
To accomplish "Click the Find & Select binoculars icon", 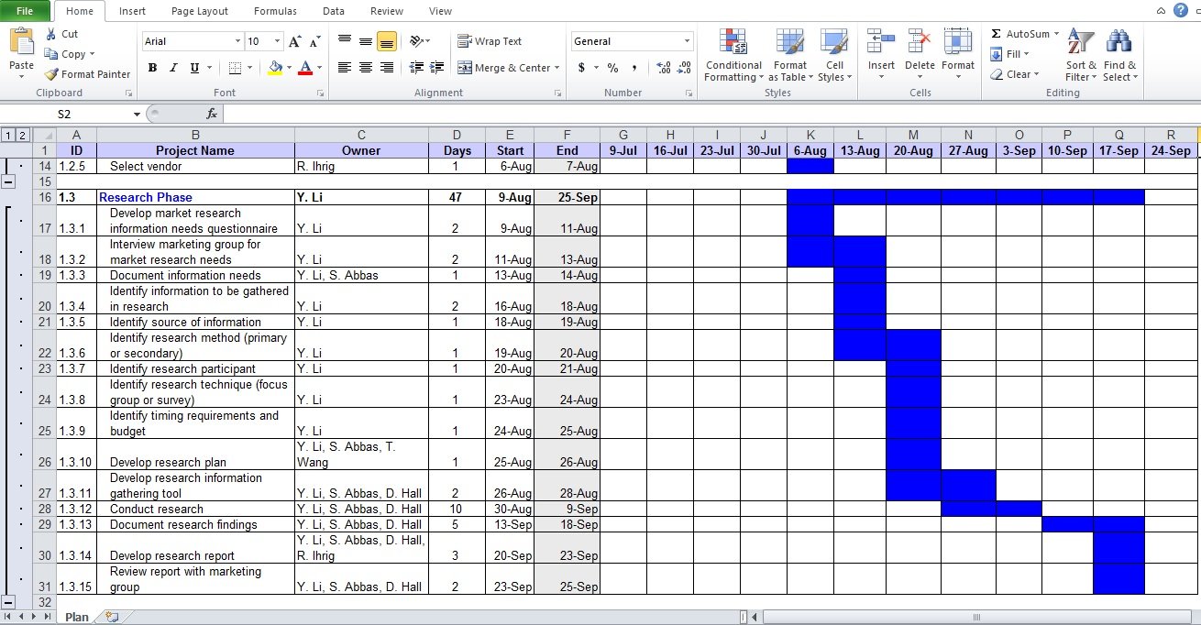I will tap(1118, 42).
